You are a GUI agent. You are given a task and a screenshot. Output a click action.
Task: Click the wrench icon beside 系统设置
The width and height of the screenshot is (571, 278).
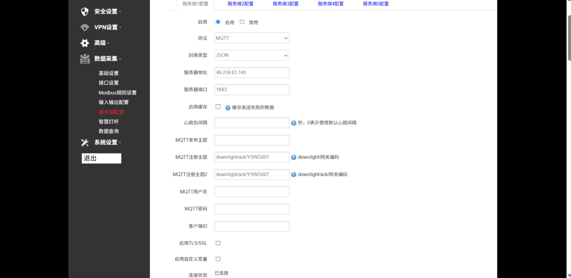(x=84, y=142)
